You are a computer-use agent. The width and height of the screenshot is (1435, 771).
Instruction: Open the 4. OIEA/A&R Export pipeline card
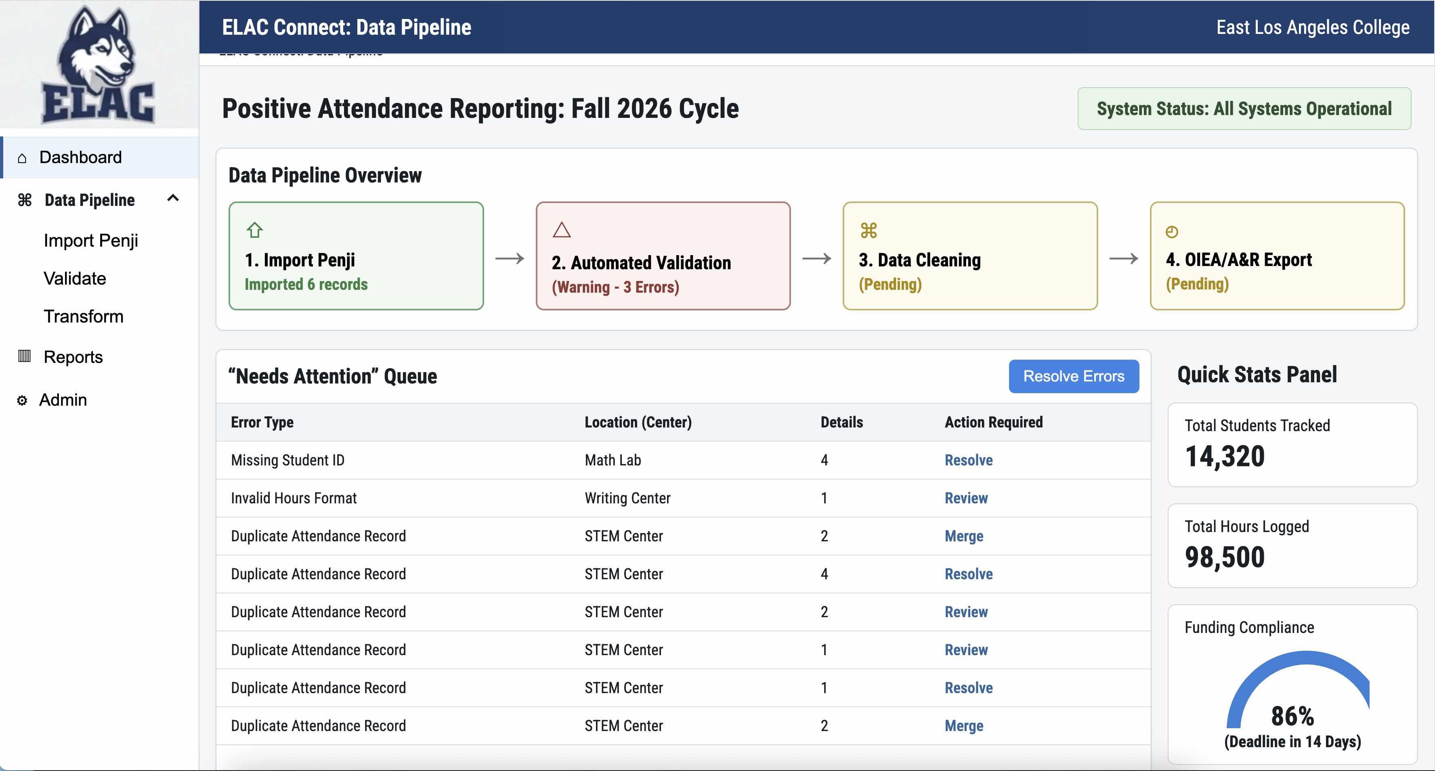[x=1277, y=256]
